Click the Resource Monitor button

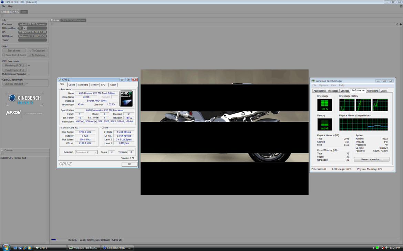[371, 160]
